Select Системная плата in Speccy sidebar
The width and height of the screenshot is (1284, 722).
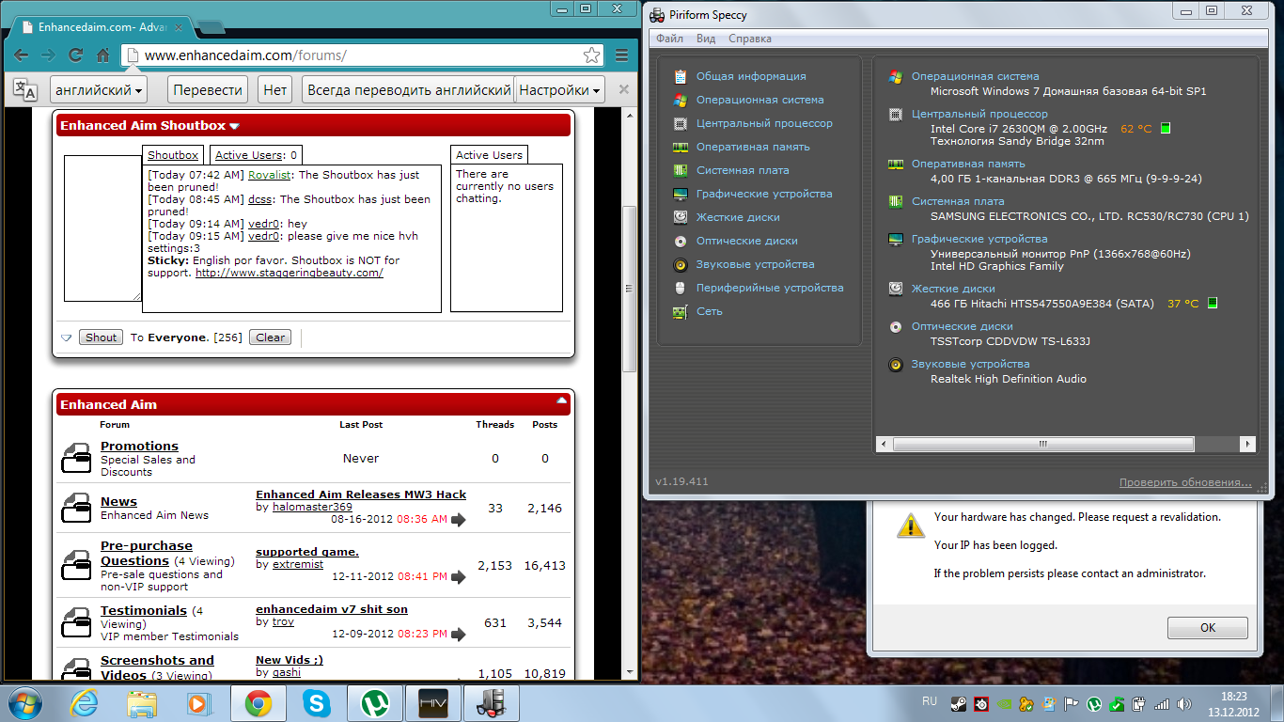743,170
